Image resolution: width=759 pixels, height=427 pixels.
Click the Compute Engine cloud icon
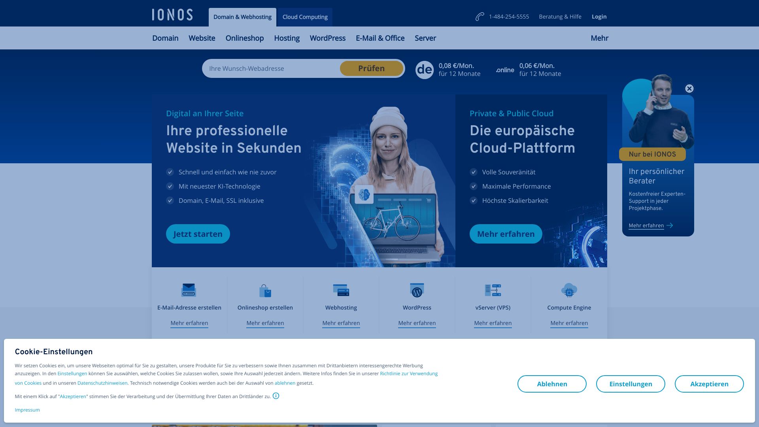coord(569,290)
